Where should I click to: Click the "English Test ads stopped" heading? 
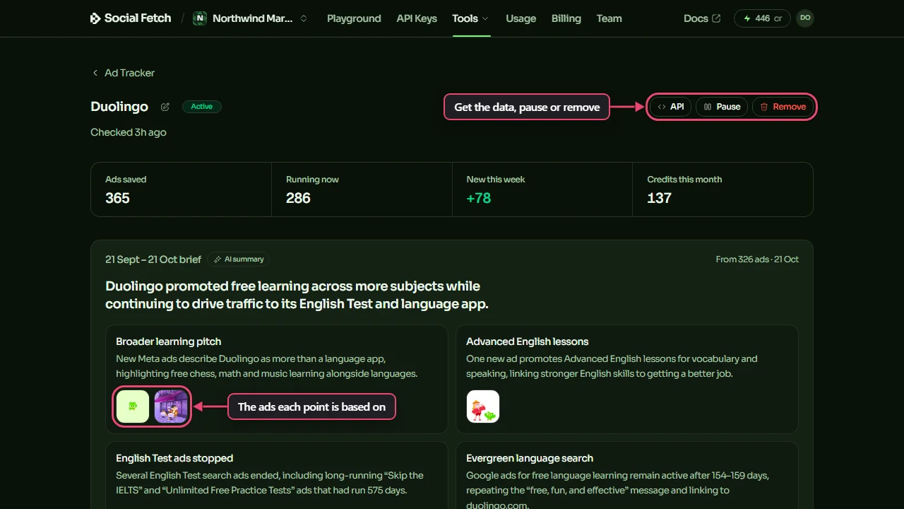[174, 458]
